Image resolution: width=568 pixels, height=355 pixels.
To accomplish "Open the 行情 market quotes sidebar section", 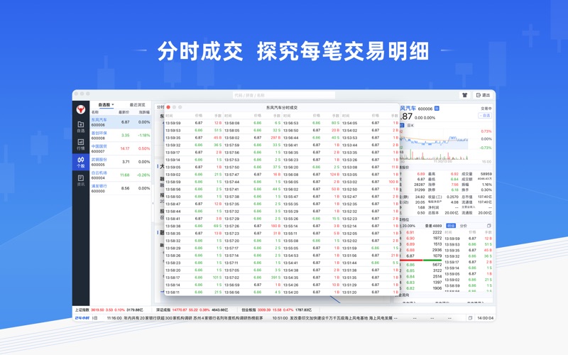I will [x=80, y=145].
